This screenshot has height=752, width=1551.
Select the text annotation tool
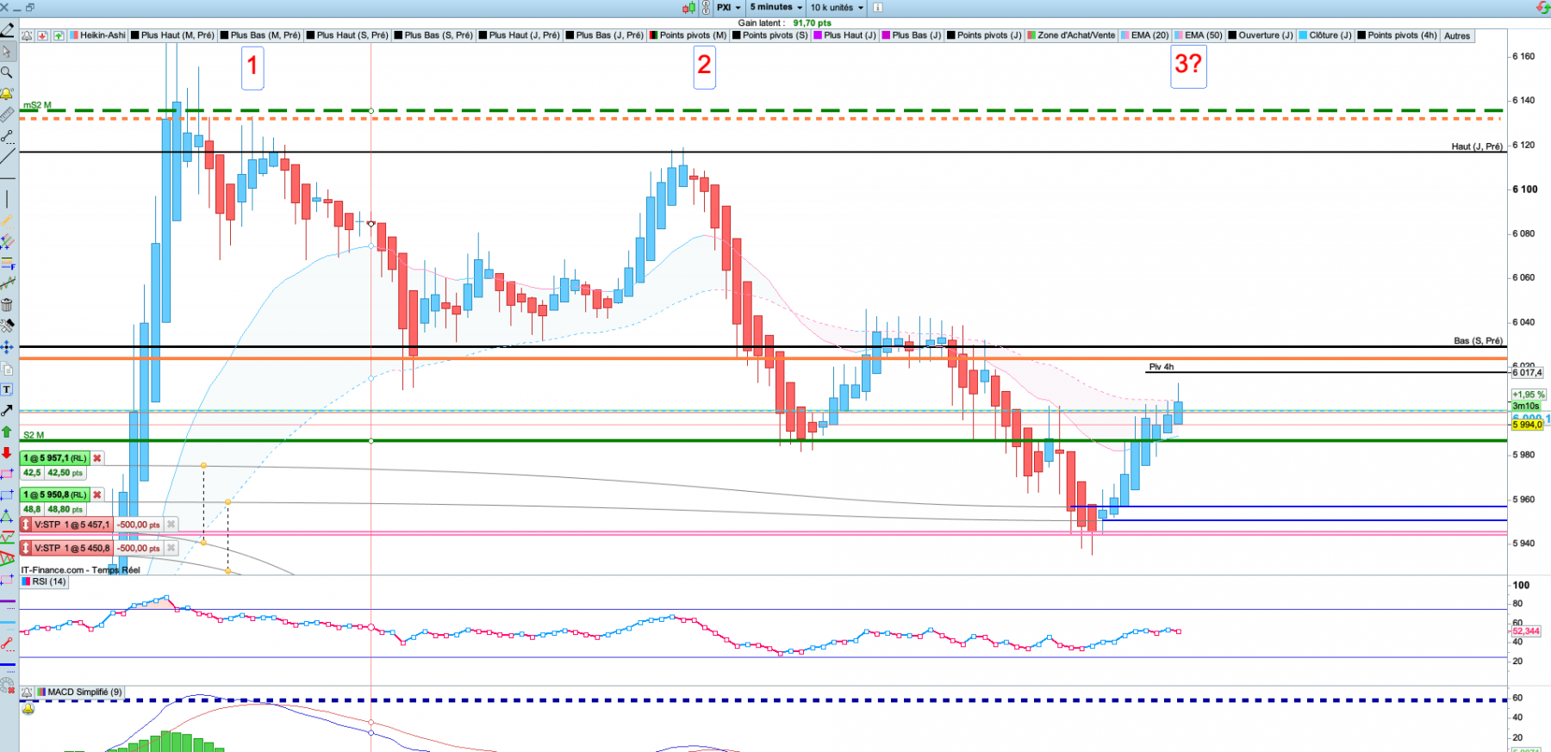pos(7,389)
